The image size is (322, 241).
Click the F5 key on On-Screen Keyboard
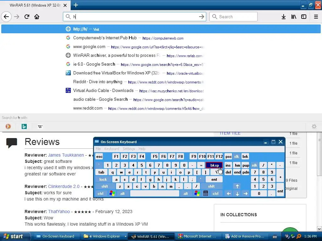[x=155, y=157]
